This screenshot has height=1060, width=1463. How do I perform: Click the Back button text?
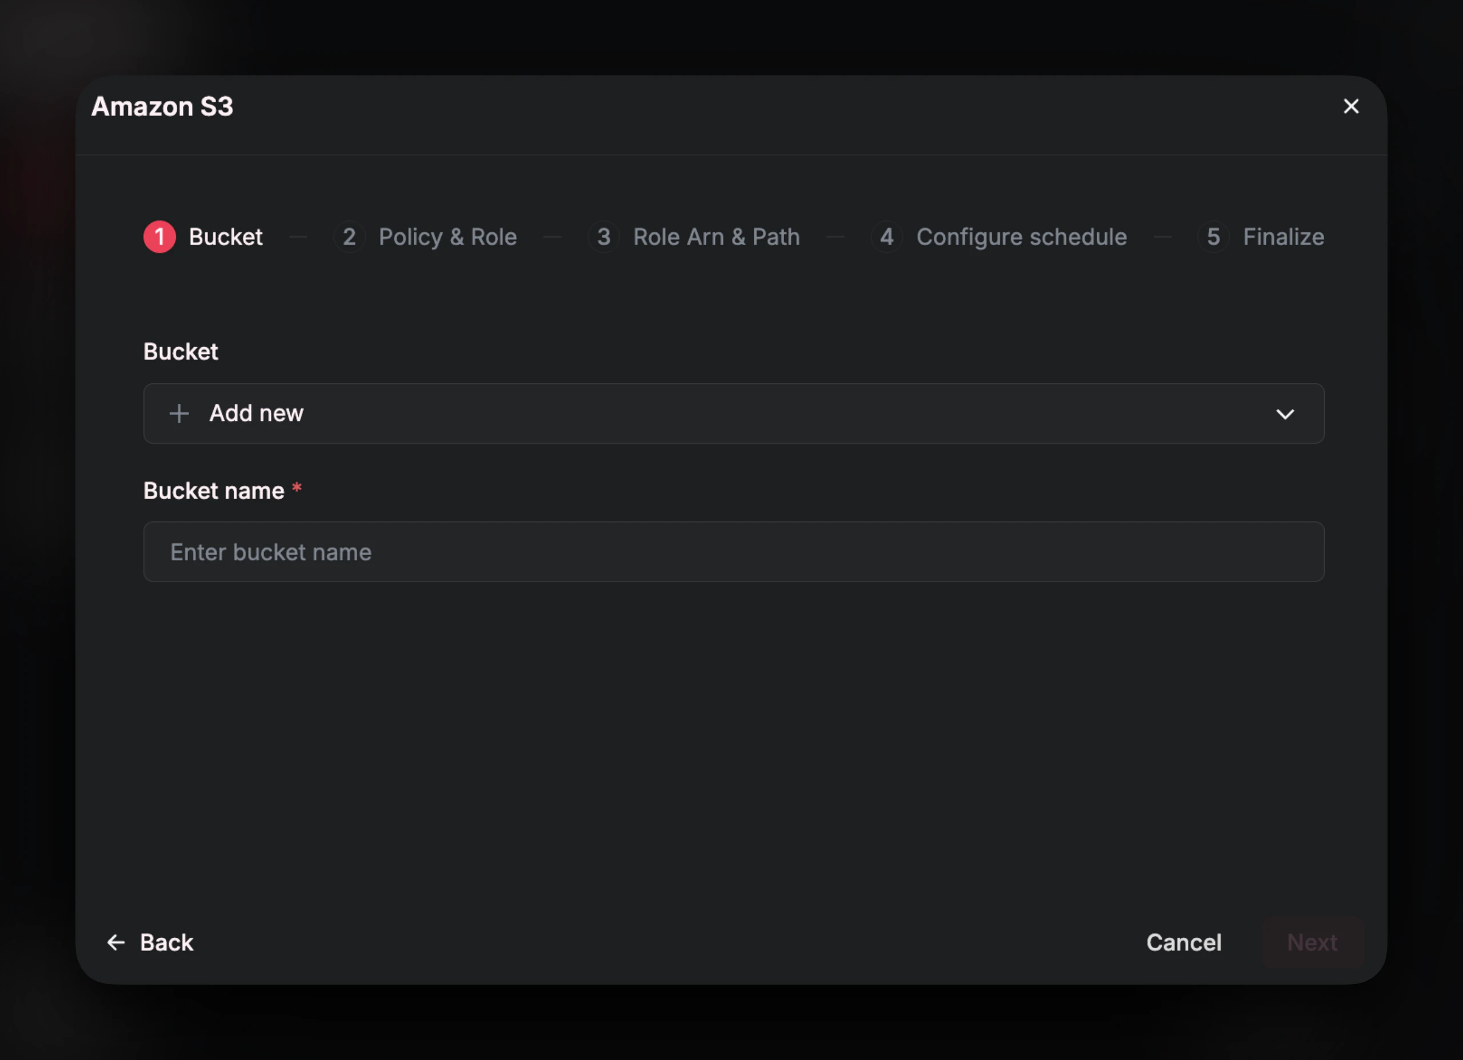click(x=166, y=942)
